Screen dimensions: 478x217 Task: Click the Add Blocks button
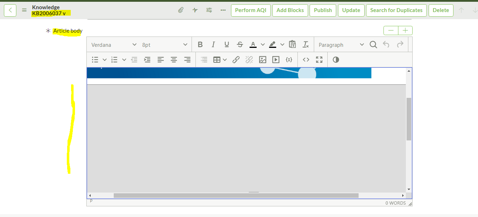pos(290,10)
